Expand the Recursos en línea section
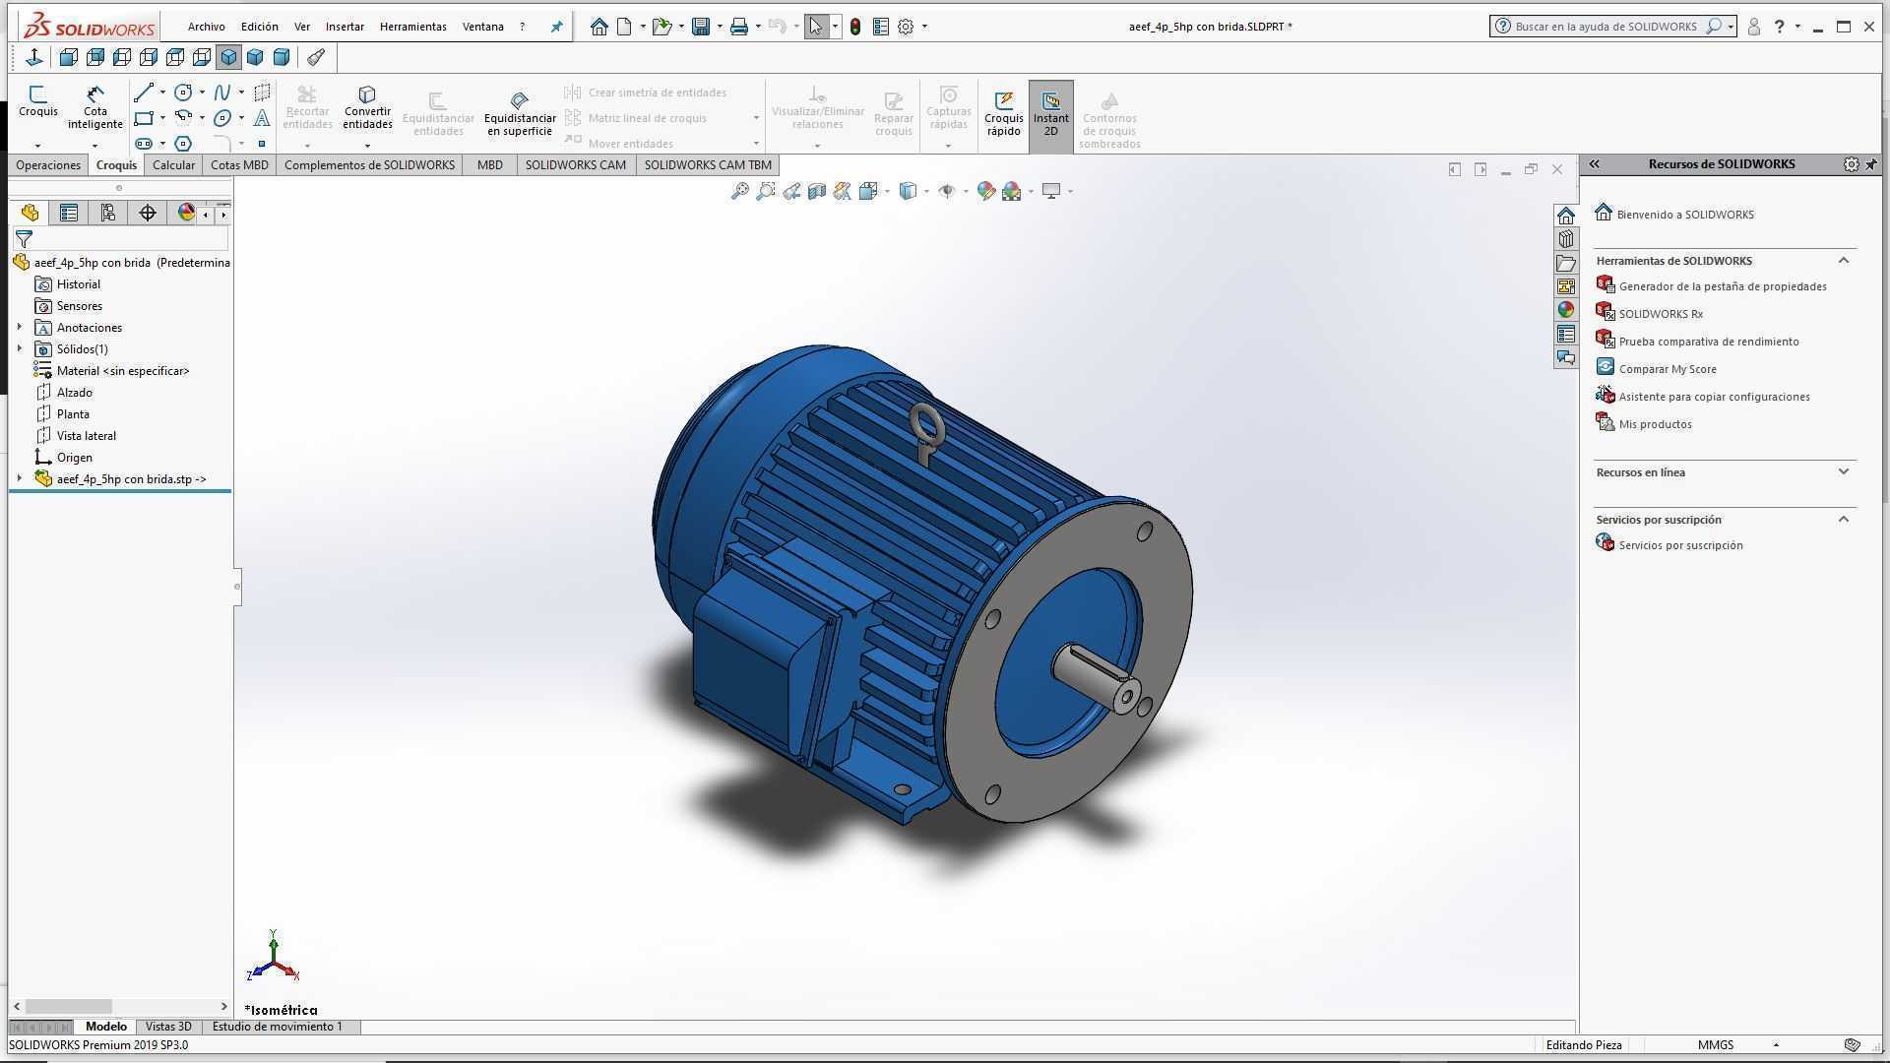1890x1063 pixels. 1844,471
